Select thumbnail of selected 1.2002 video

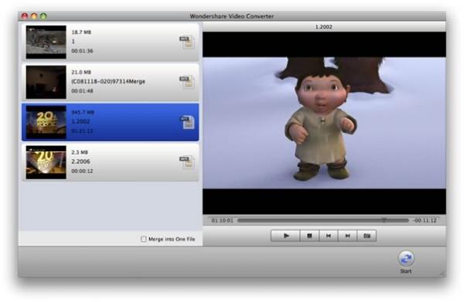(46, 122)
